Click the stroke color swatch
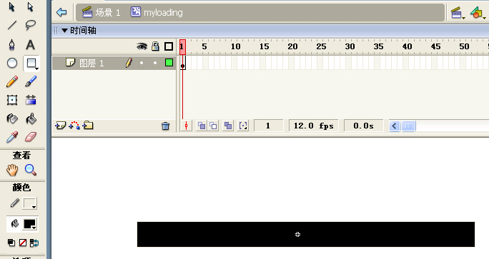This screenshot has width=489, height=259. pyautogui.click(x=30, y=203)
